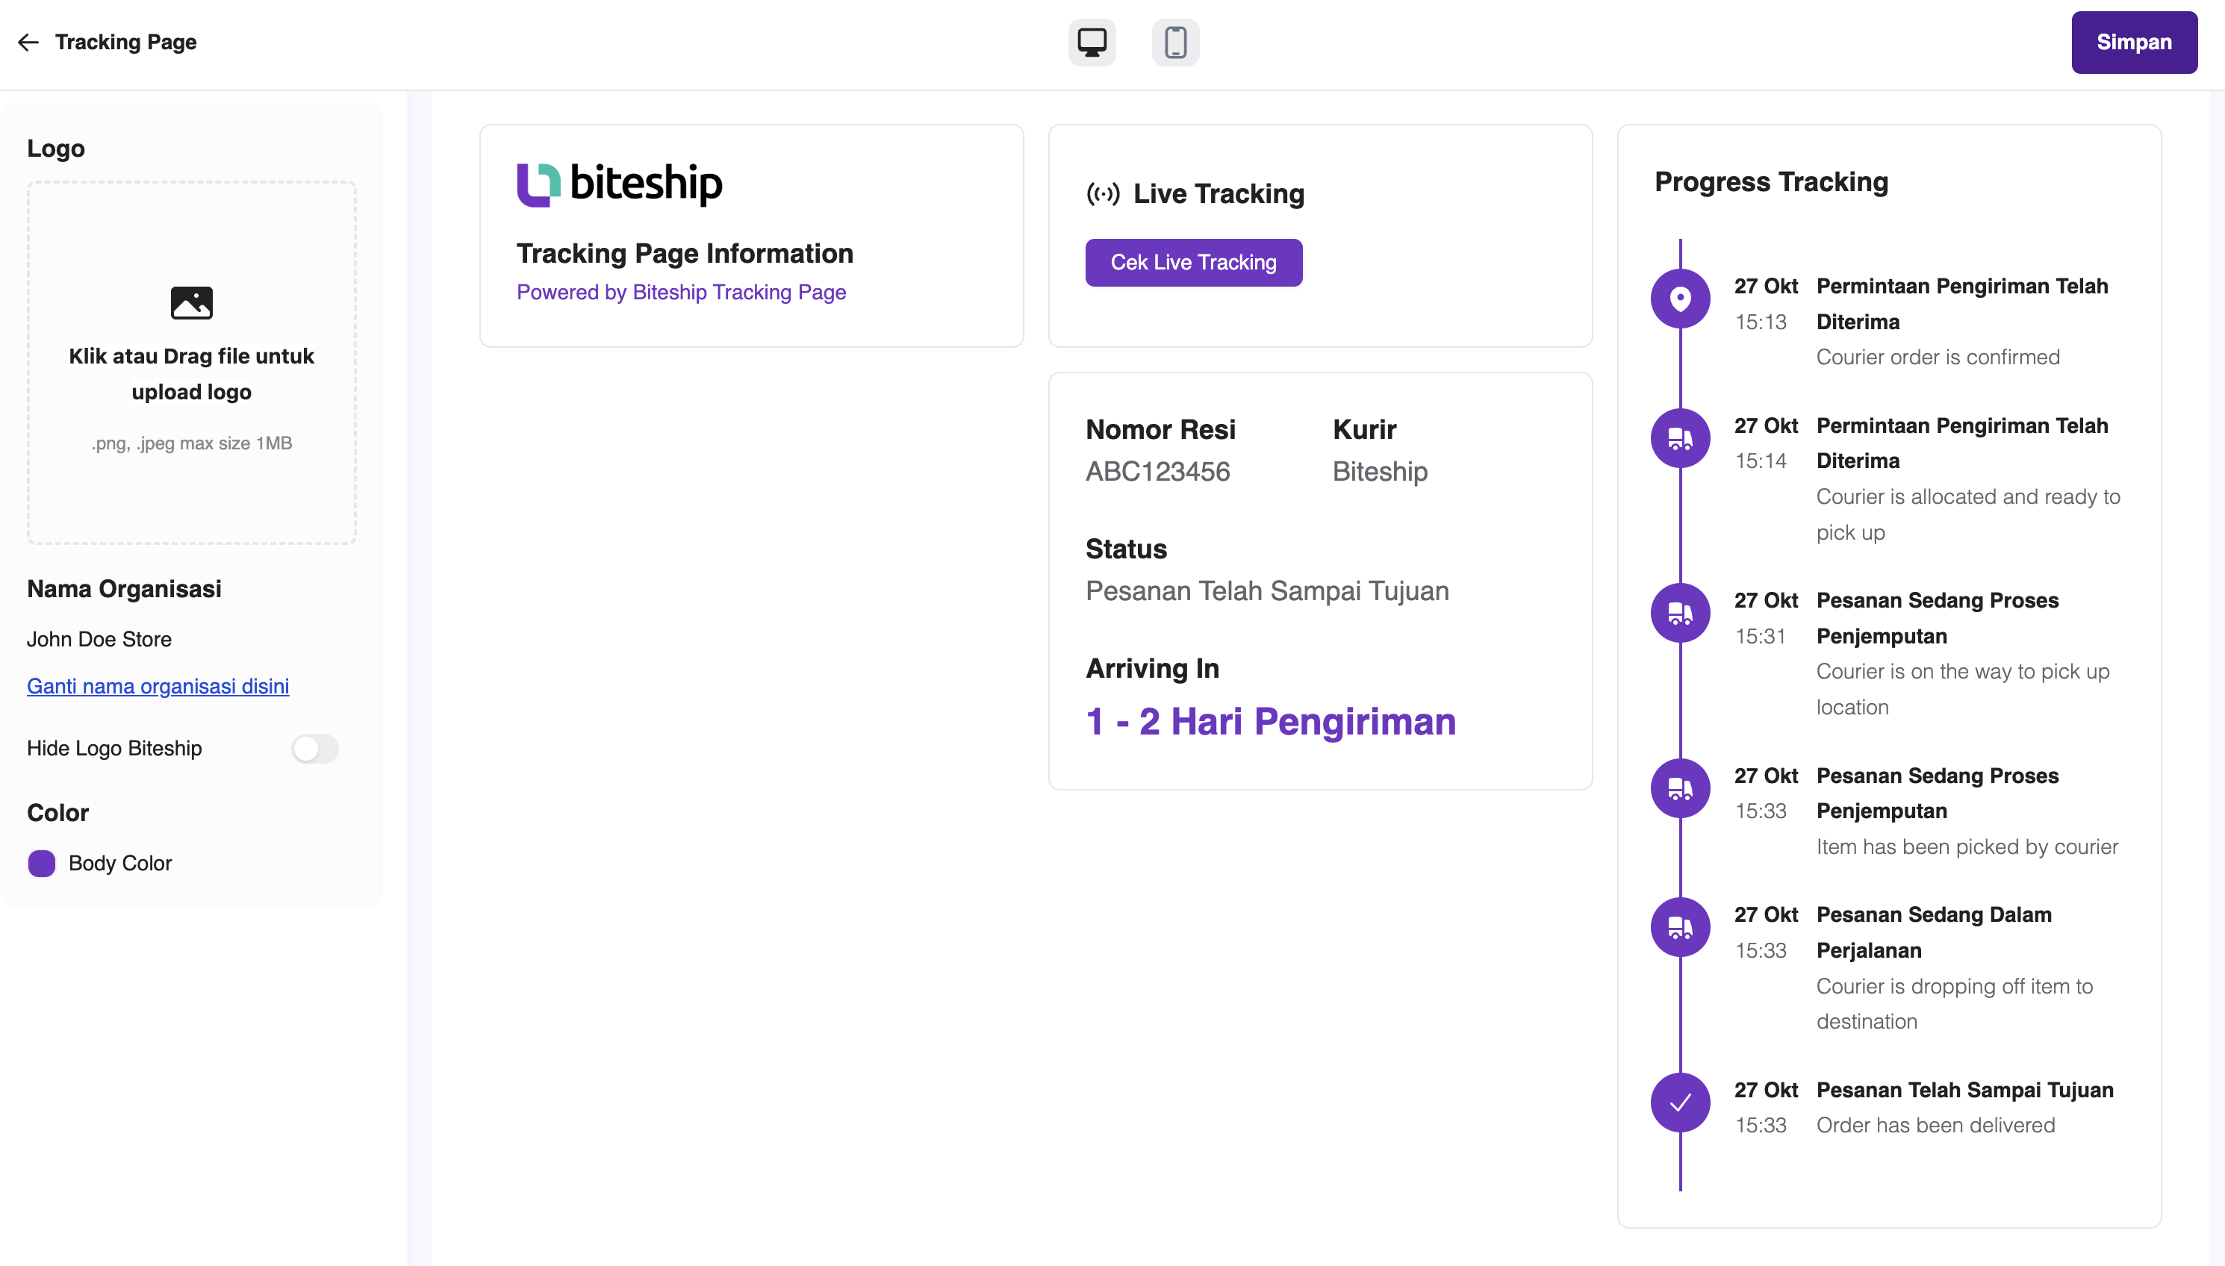
Task: Click Powered by Biteship Tracking Page link
Action: pyautogui.click(x=681, y=292)
